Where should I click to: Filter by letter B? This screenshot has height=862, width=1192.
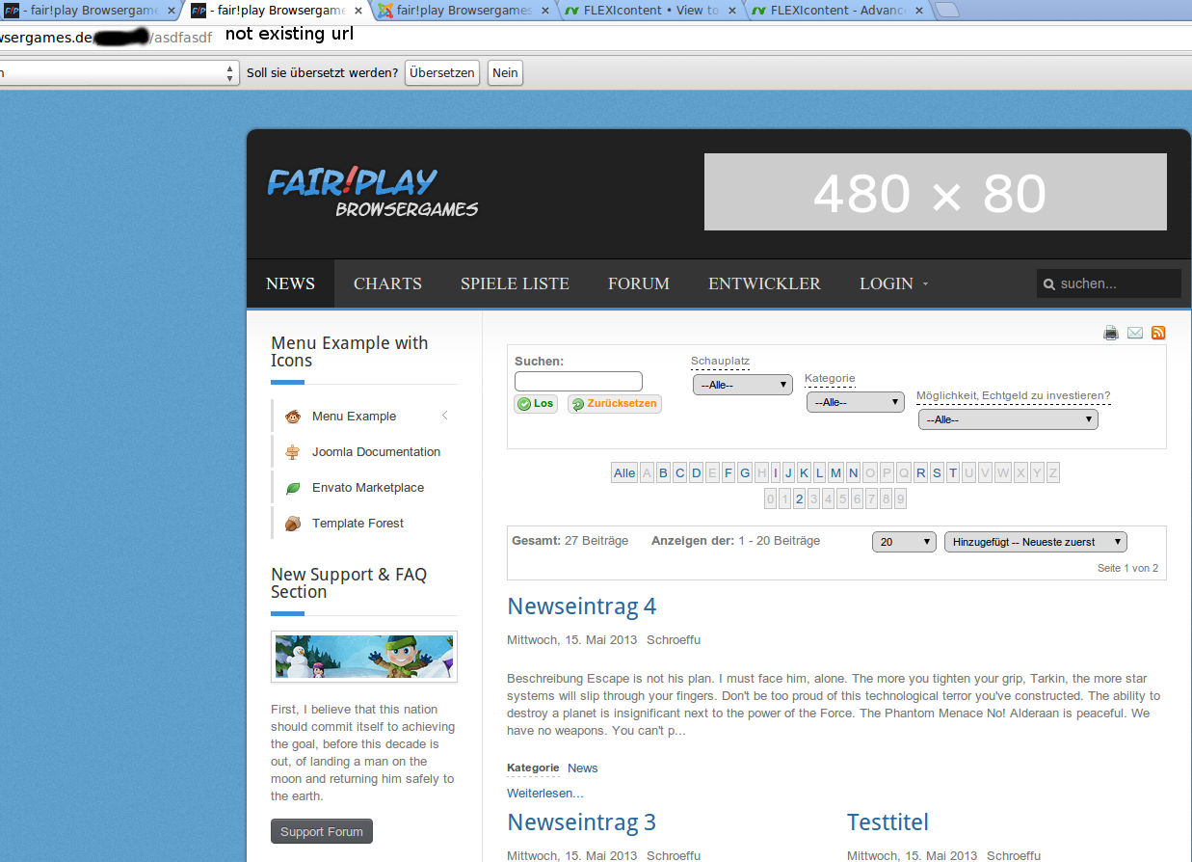[x=663, y=472]
